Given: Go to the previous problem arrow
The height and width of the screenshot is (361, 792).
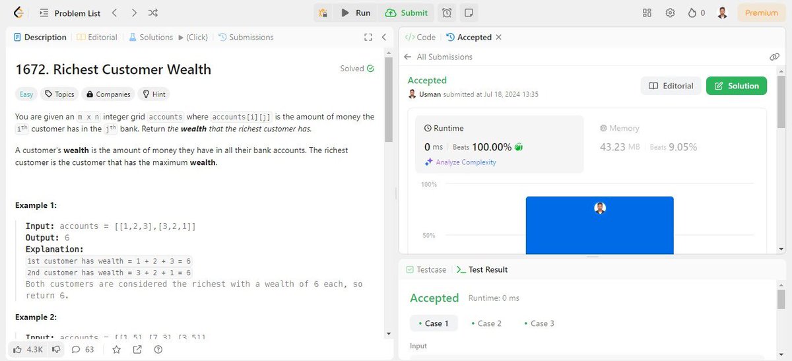Looking at the screenshot, I should (x=114, y=13).
